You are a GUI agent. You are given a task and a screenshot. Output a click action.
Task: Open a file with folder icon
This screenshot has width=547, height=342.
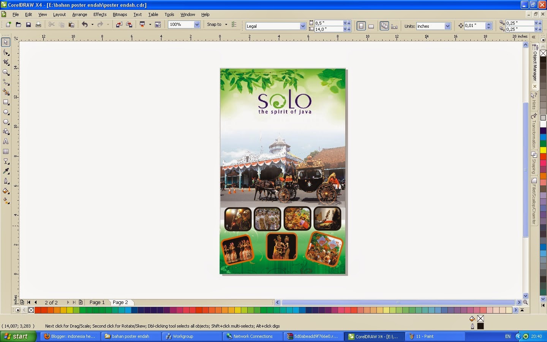click(x=18, y=24)
